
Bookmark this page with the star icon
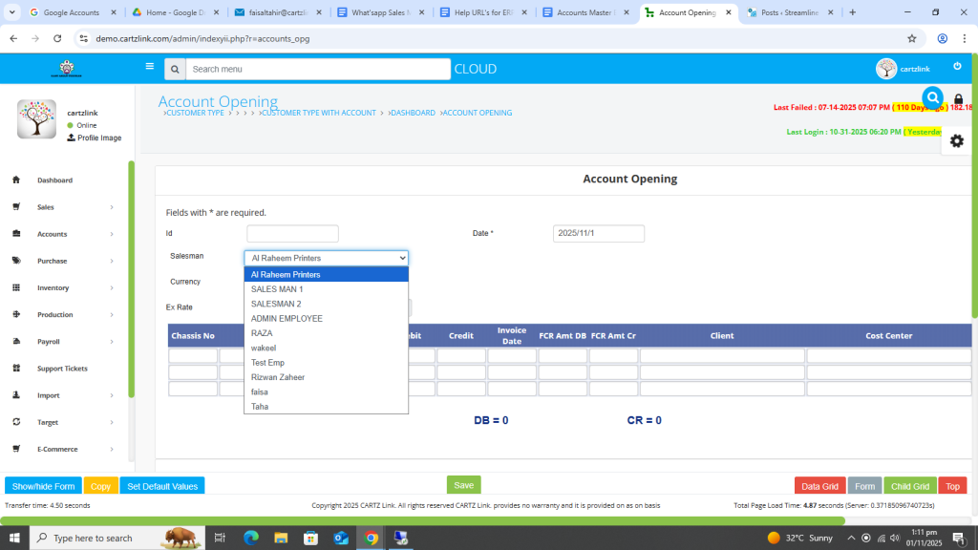[x=912, y=38]
